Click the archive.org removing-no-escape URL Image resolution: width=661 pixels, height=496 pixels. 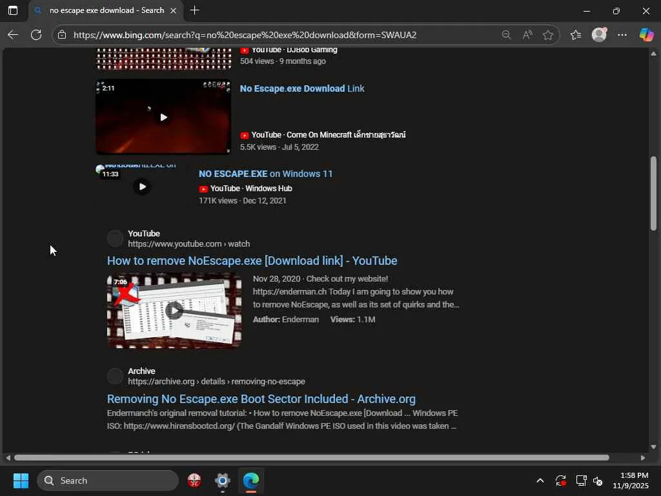(x=216, y=381)
